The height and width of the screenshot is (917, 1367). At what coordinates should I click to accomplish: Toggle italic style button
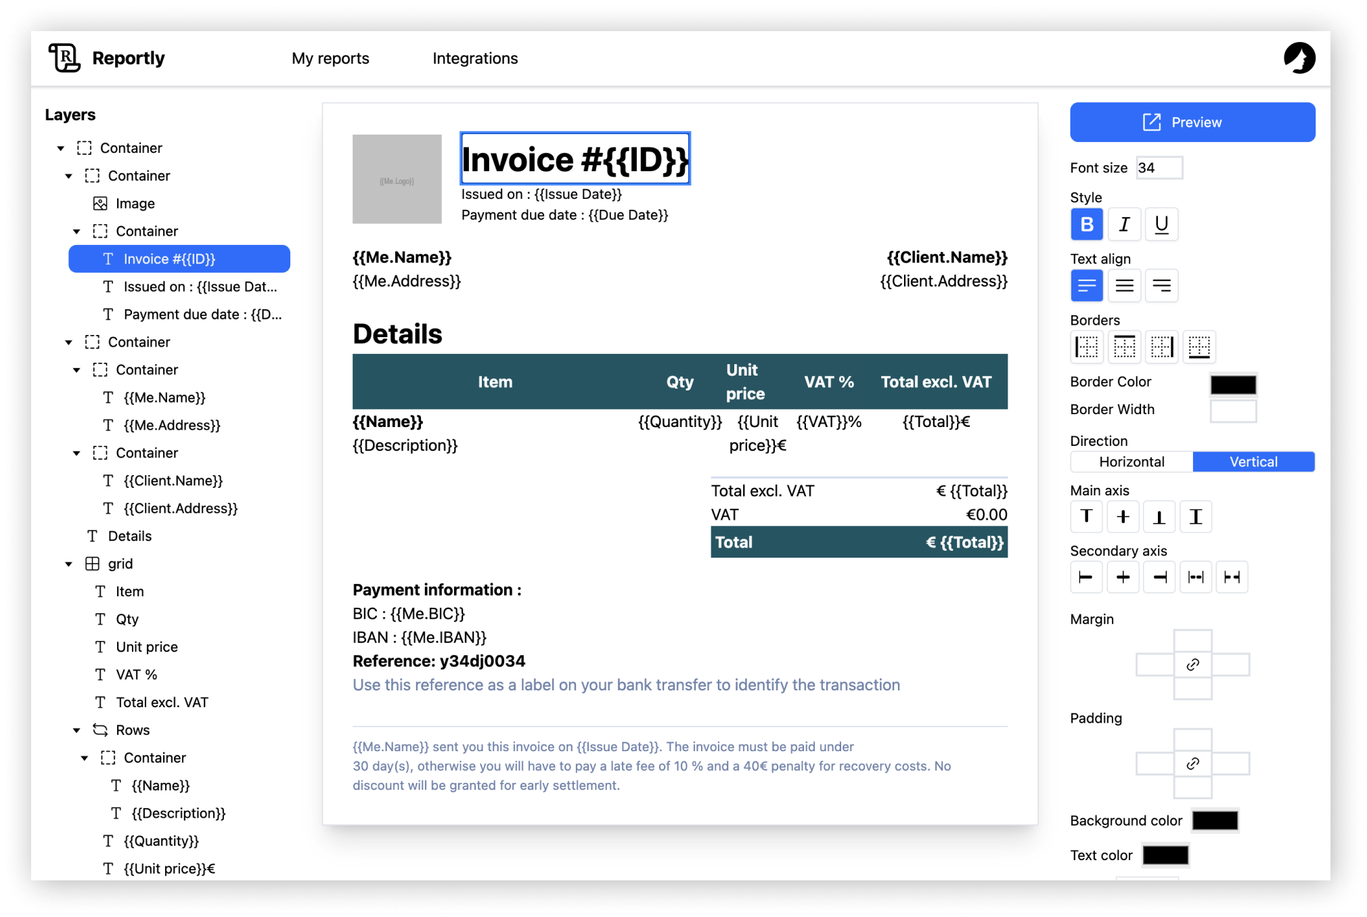[x=1124, y=224]
